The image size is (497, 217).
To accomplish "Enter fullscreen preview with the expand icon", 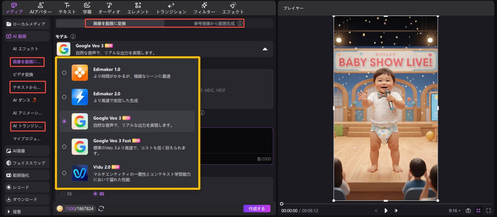I will (x=489, y=211).
